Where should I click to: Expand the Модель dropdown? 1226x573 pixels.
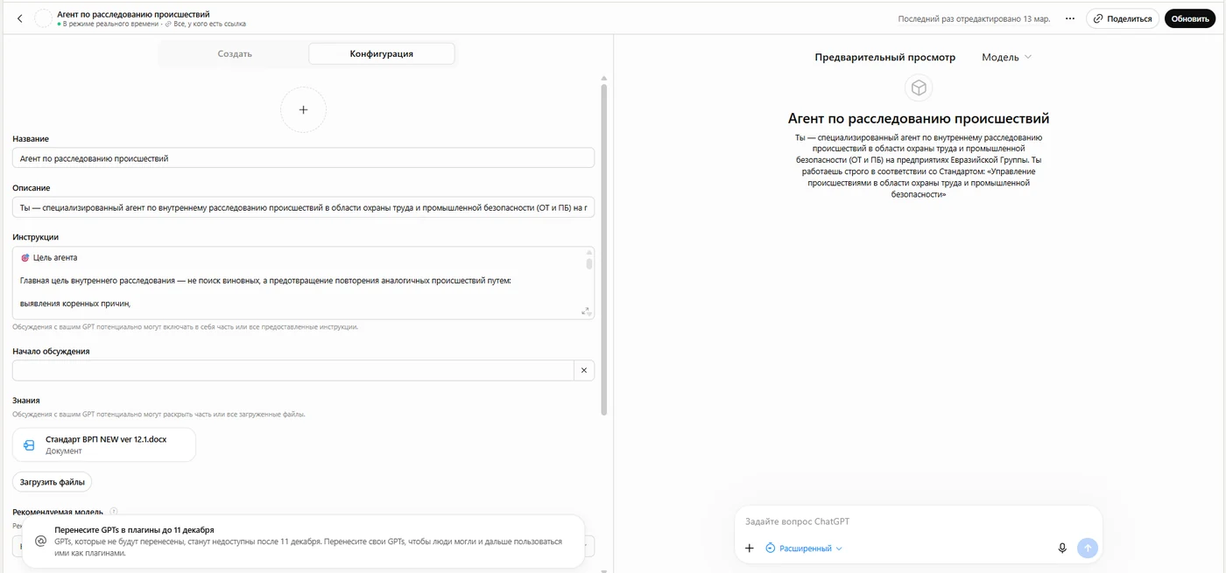[x=1007, y=58]
